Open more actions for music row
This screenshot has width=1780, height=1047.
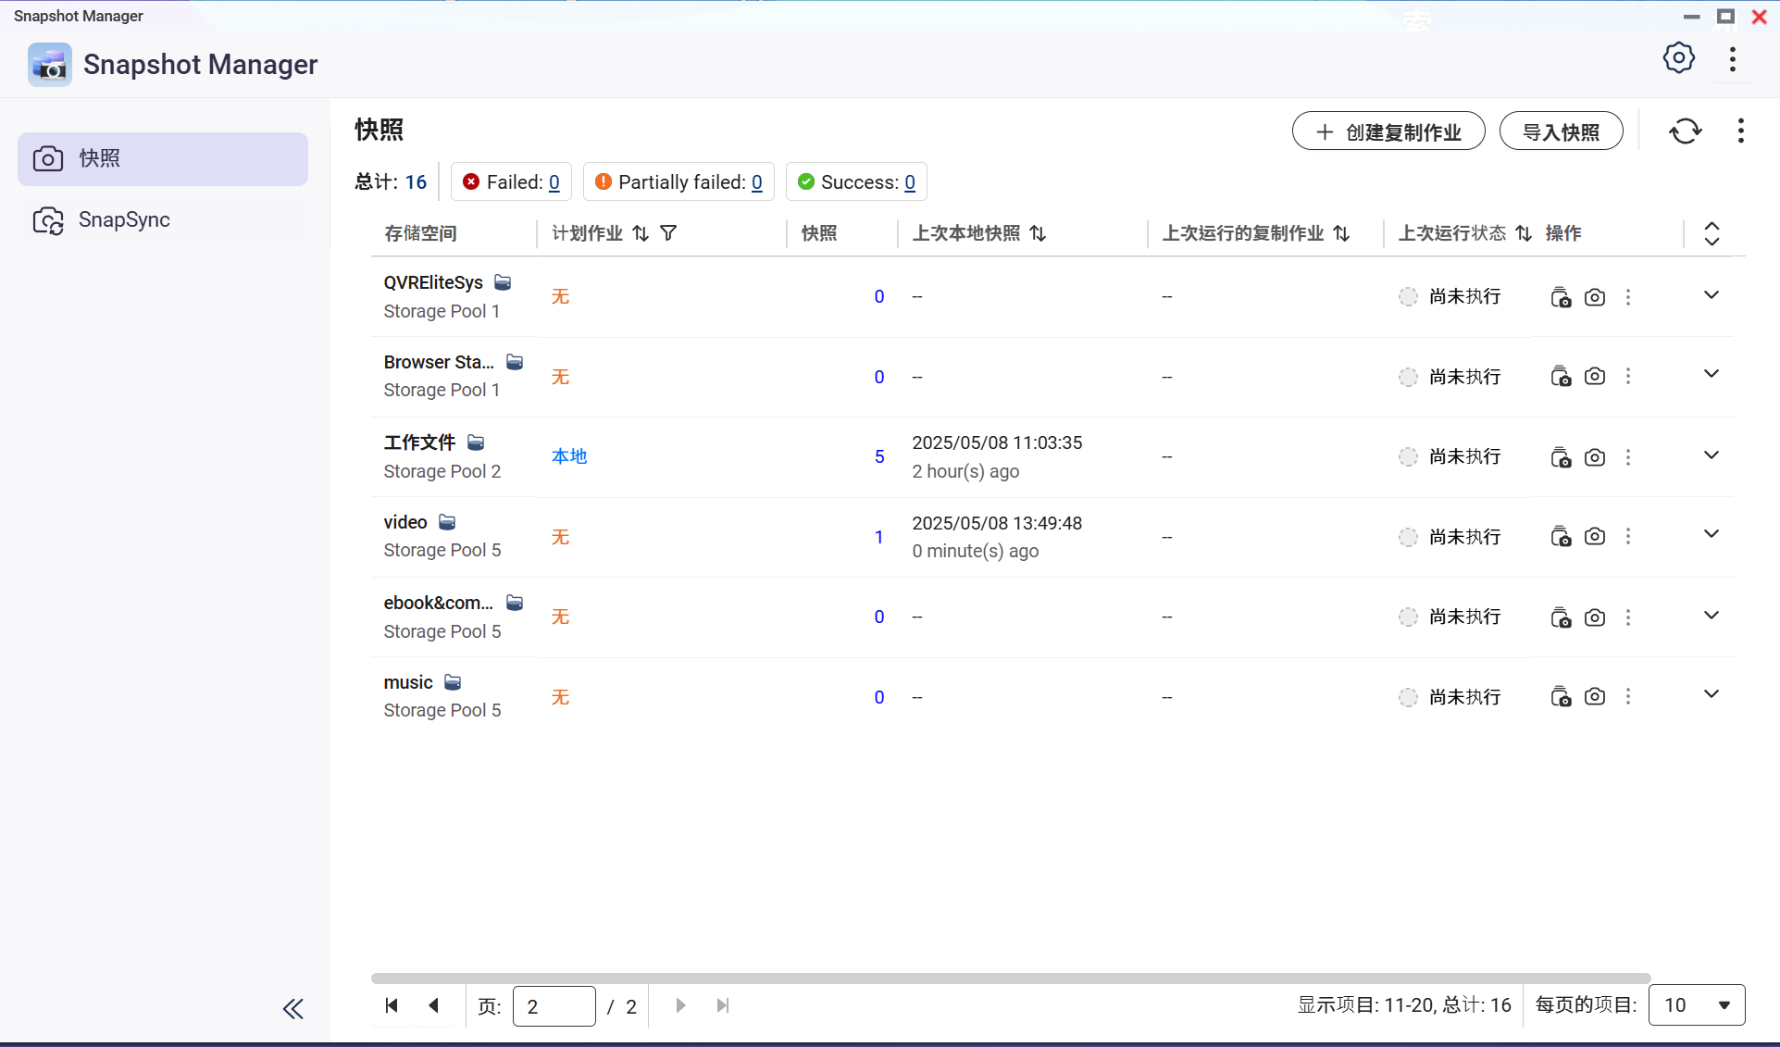pos(1628,697)
